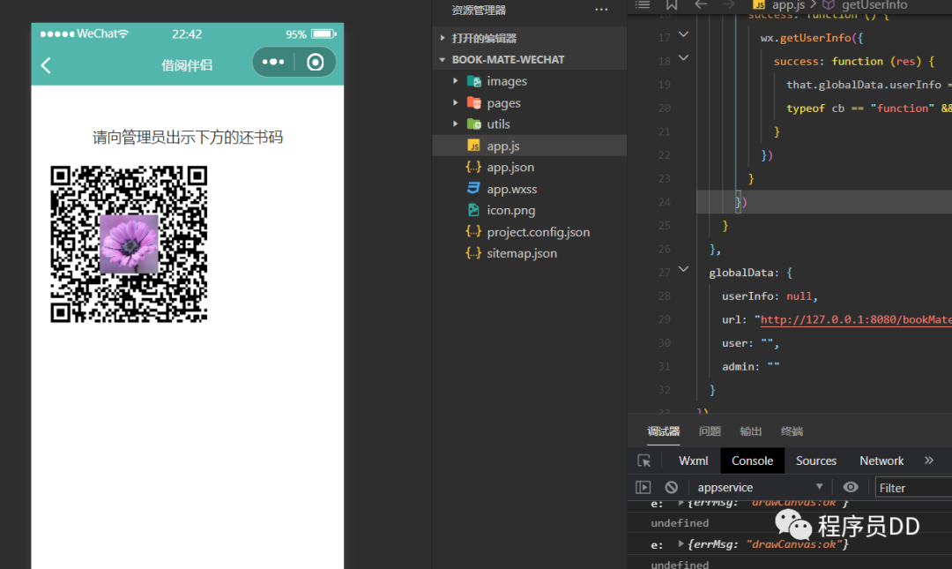The width and height of the screenshot is (952, 569).
Task: Click the images folder icon
Action: click(474, 81)
